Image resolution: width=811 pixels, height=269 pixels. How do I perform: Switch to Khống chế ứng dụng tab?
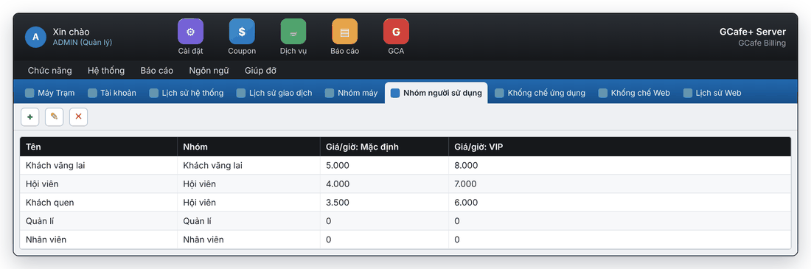(x=540, y=93)
